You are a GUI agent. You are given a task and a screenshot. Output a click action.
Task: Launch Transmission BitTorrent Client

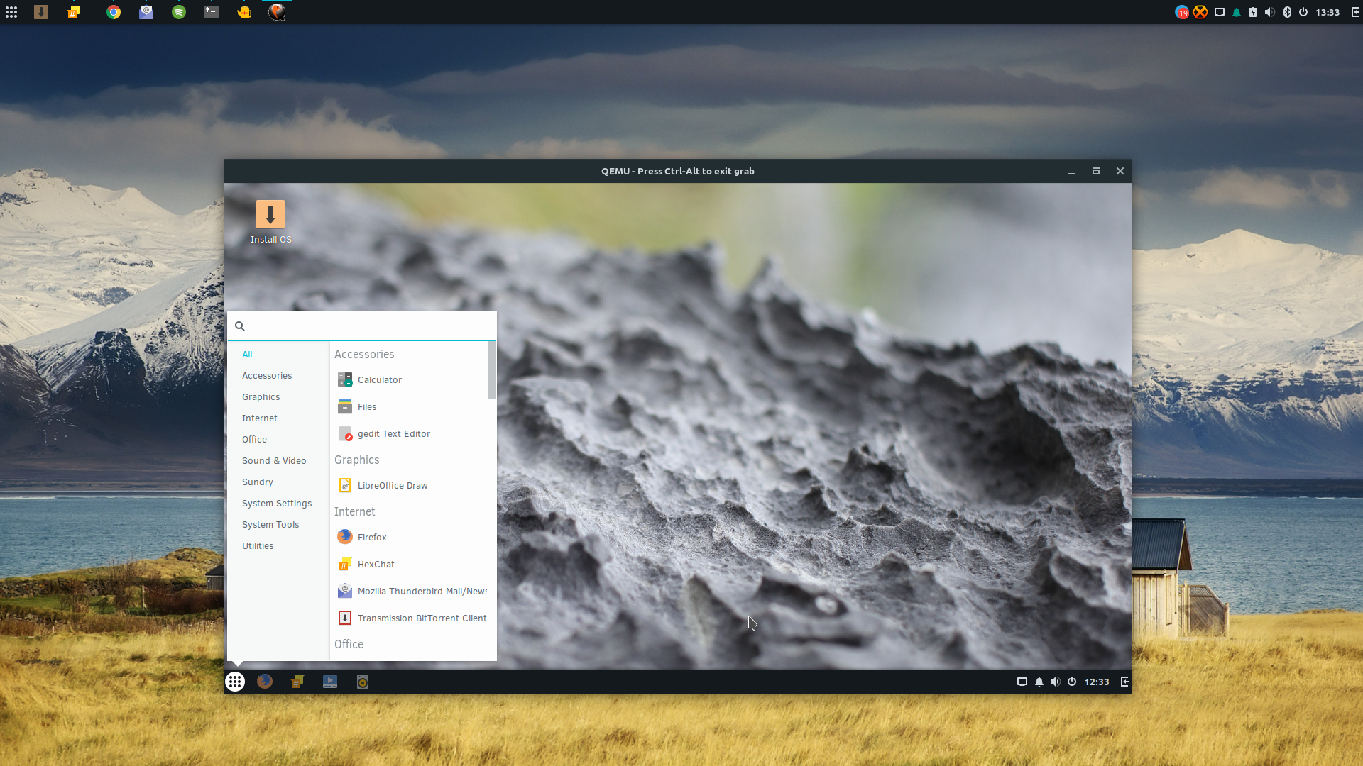click(409, 618)
